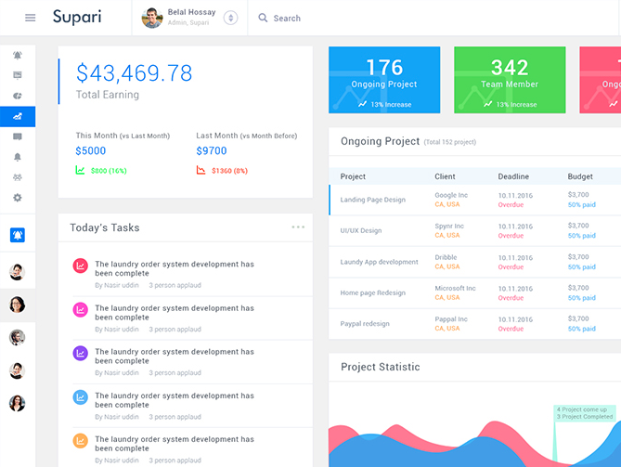Click Belal Hossay's profile picture
The image size is (621, 467).
tap(152, 18)
